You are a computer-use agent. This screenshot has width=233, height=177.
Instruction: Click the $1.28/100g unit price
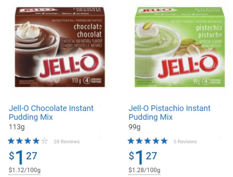144,170
